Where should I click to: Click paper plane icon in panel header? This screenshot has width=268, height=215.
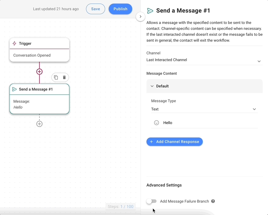click(150, 11)
